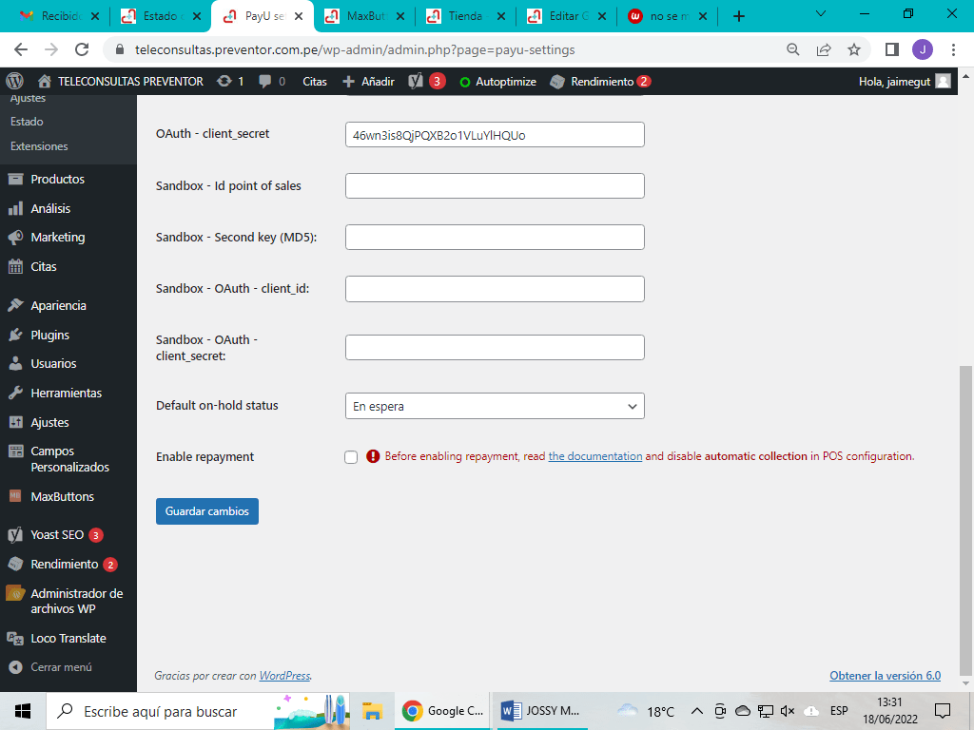974x730 pixels.
Task: Click the Loco Translate icon
Action: tap(15, 638)
